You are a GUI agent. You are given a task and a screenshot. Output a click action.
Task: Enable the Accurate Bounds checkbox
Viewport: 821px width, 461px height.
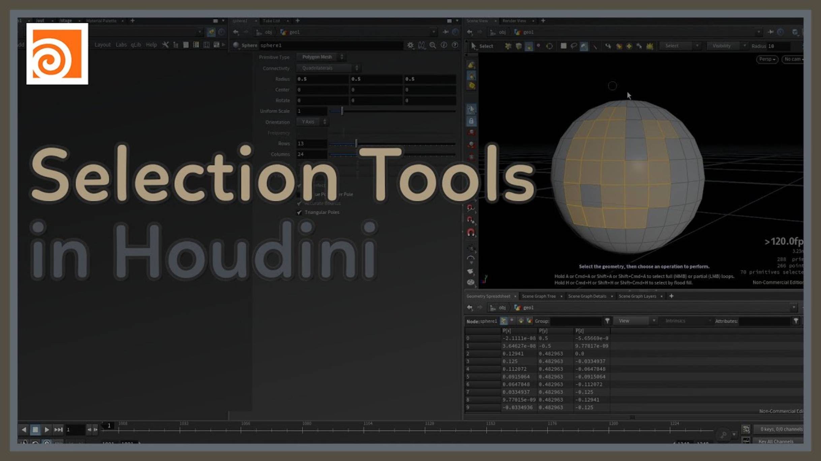(299, 203)
